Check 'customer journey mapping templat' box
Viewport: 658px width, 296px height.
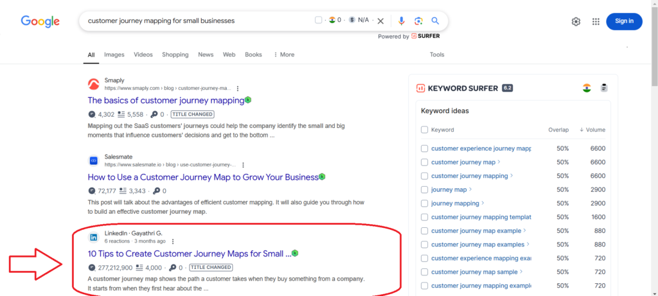424,217
